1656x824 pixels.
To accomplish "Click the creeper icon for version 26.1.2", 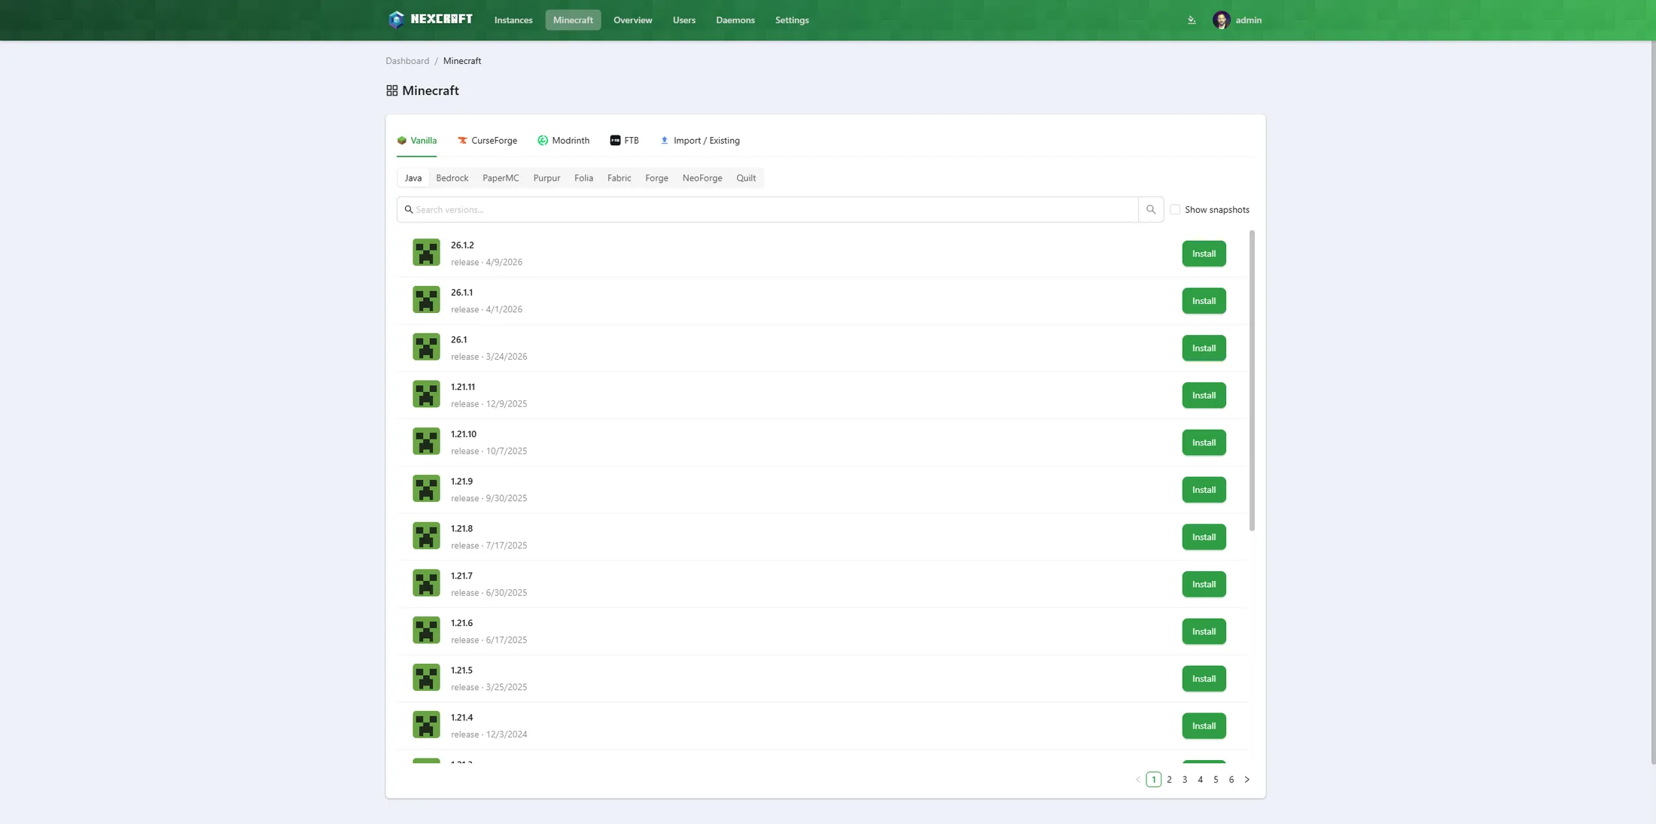I will [426, 253].
